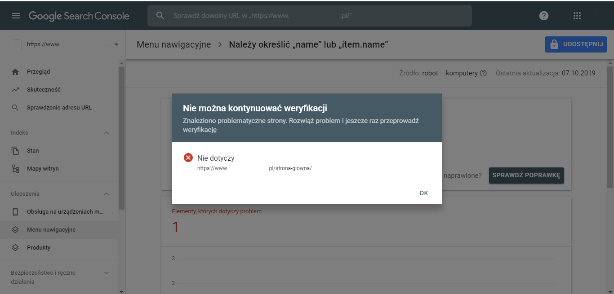Click SPRAWDŹ POPRAWKĘ button
Image resolution: width=614 pixels, height=294 pixels.
(526, 176)
